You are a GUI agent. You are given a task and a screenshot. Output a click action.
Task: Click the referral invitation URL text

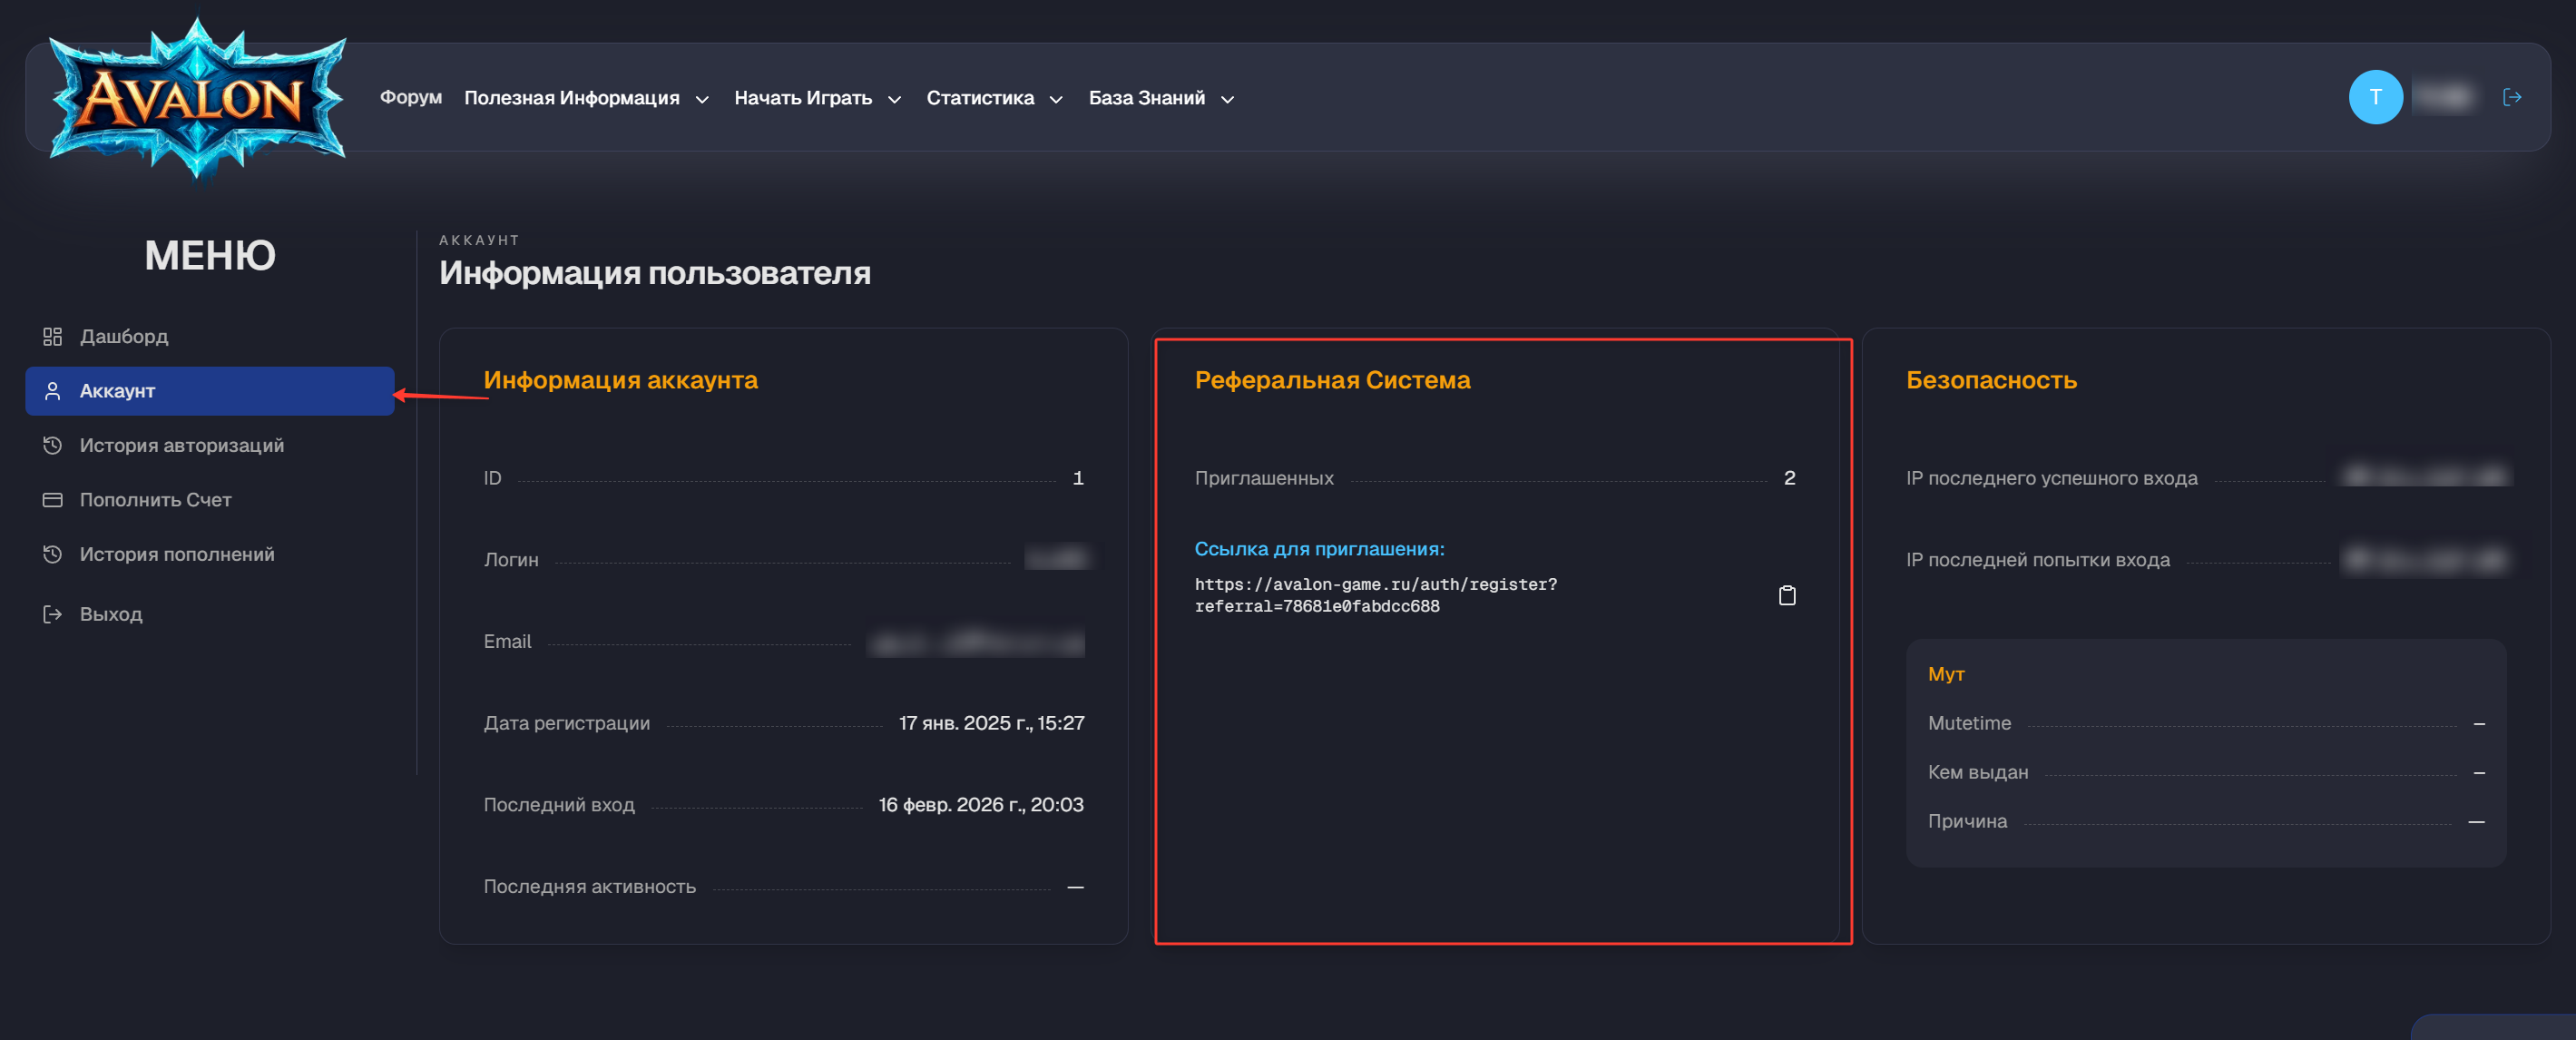[1374, 595]
